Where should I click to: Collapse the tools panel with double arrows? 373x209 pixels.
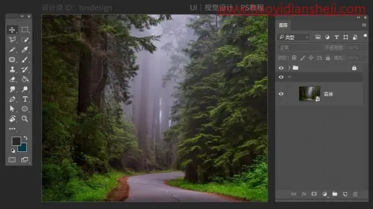[x=22, y=16]
